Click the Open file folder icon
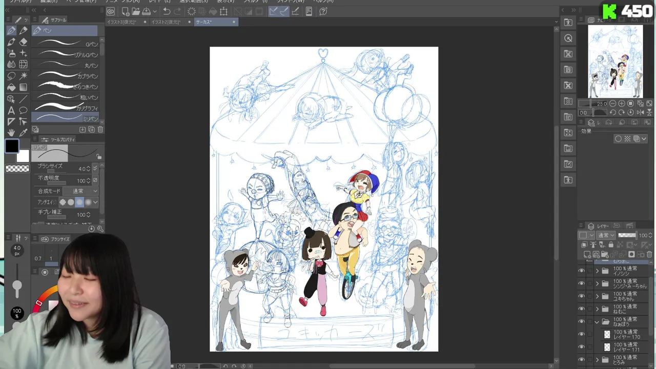 [x=135, y=11]
